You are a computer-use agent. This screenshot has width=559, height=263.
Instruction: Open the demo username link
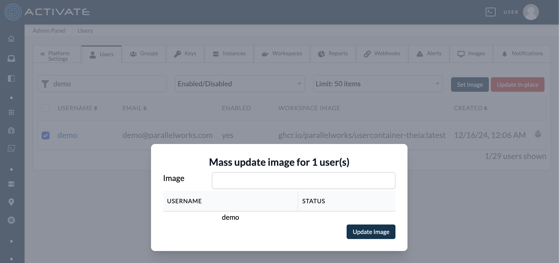point(67,135)
